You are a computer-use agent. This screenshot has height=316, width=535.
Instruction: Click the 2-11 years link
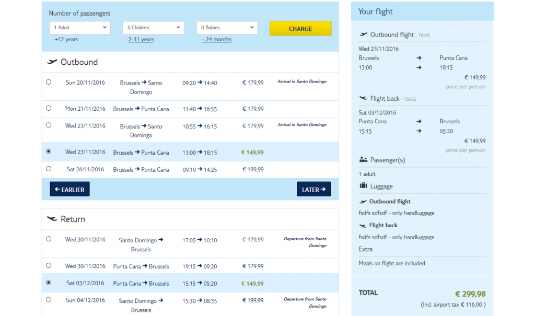click(x=141, y=40)
